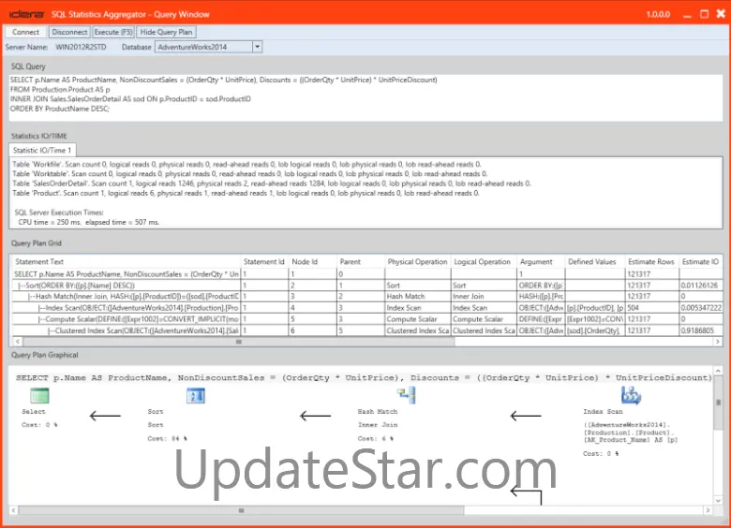Click the CPU time execution times line
The image size is (731, 528).
pos(89,222)
